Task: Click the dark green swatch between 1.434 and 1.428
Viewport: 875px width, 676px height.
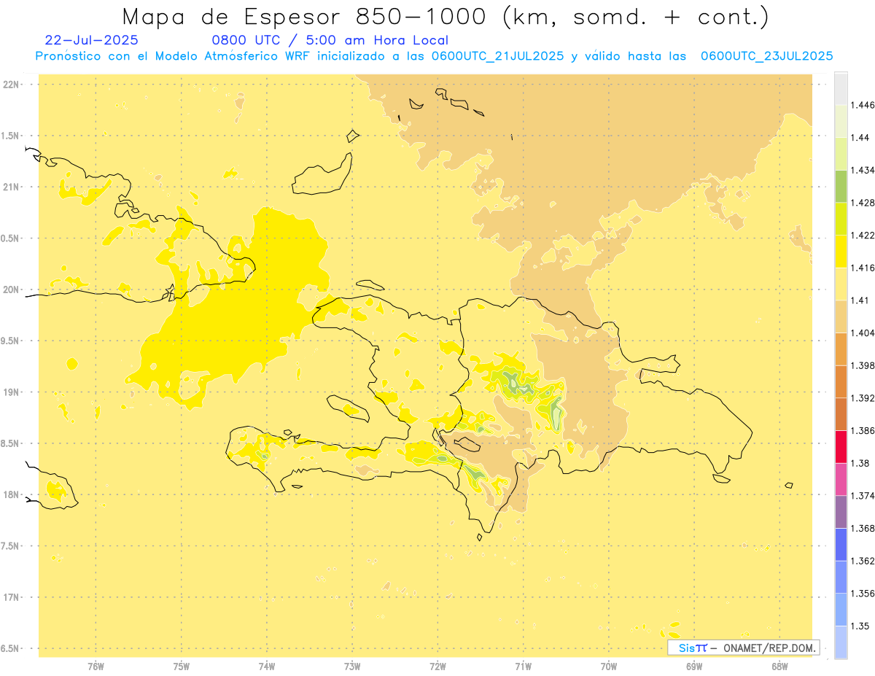Action: coord(841,186)
